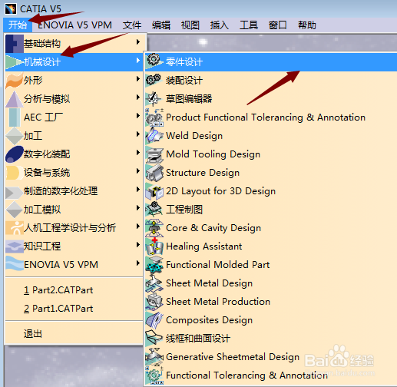Screen dimensions: 397x387
Task: Click the double gear icon of 装配设计
Action: [154, 80]
